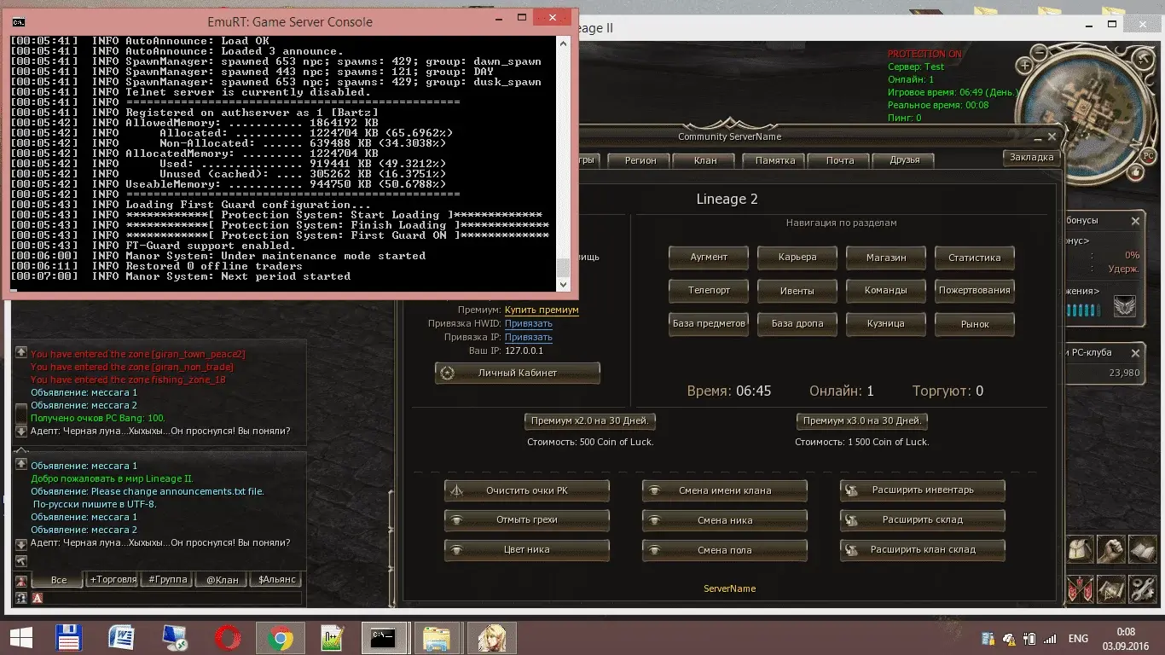Viewport: 1165px width, 655px height.
Task: Click Смена пола button
Action: click(x=725, y=550)
